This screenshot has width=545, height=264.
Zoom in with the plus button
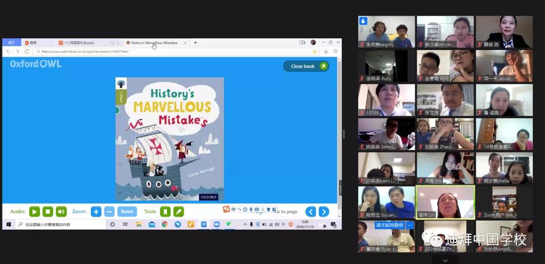point(96,212)
